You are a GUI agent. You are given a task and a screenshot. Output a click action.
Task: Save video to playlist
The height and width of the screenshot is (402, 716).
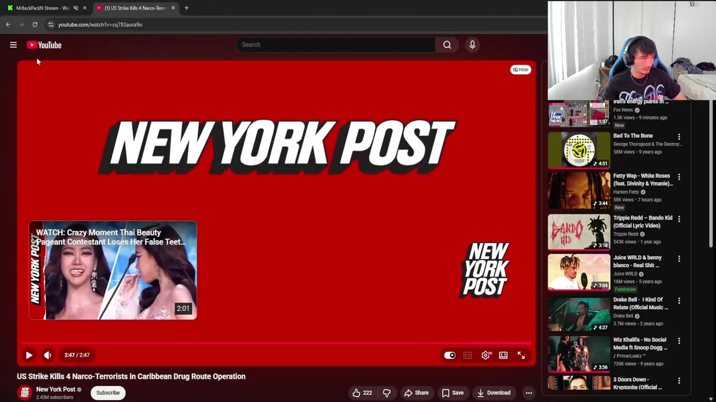(453, 393)
